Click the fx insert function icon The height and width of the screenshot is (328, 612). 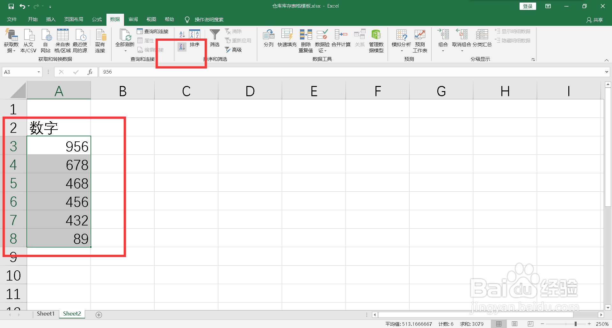click(90, 72)
